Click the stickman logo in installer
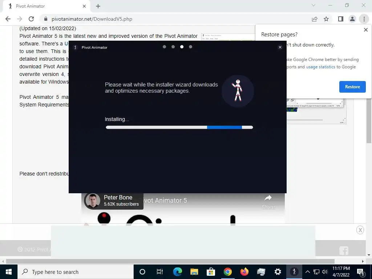This screenshot has height=279, width=372. (238, 91)
